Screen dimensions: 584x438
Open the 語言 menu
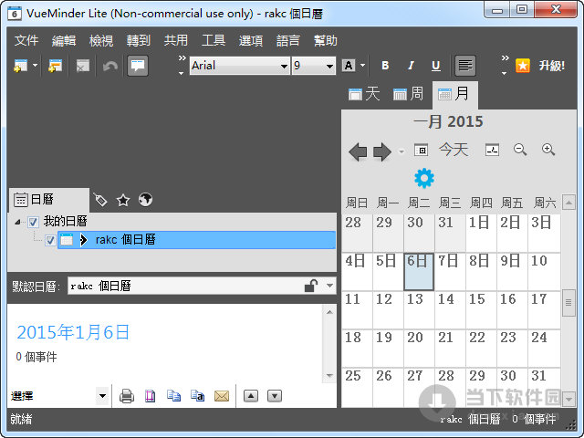pos(288,40)
